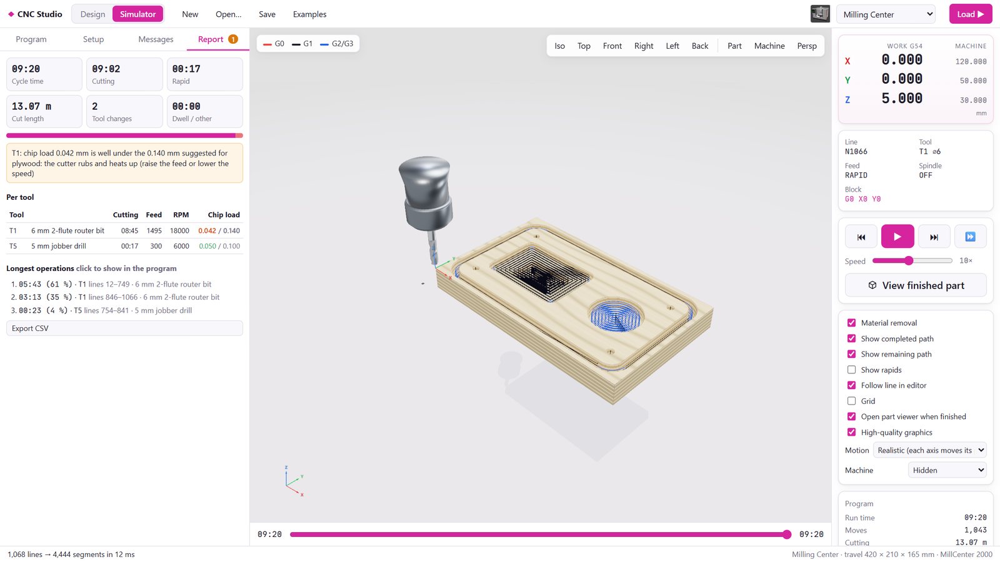The width and height of the screenshot is (1000, 562).
Task: Enable the Show rapids checkbox
Action: point(851,370)
